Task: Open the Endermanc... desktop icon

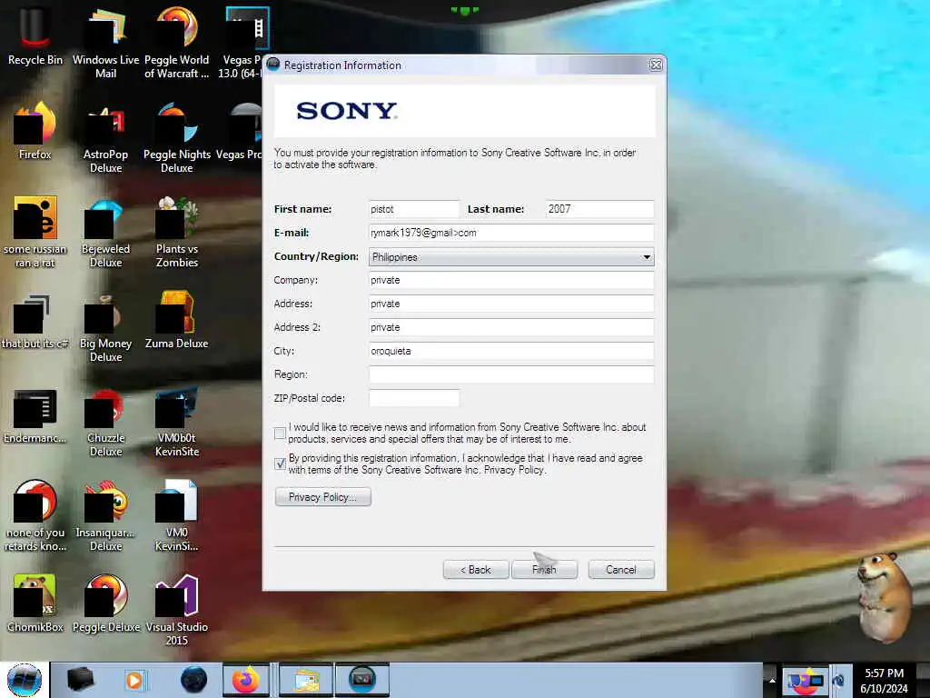Action: pos(35,415)
